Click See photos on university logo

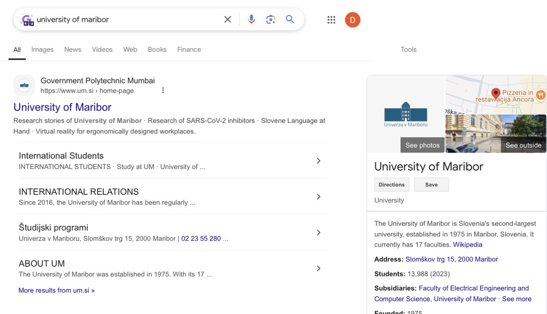click(x=423, y=145)
